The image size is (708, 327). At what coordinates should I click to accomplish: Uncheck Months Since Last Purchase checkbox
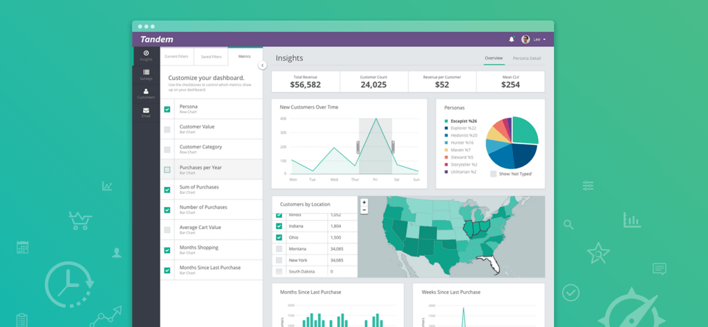point(167,270)
